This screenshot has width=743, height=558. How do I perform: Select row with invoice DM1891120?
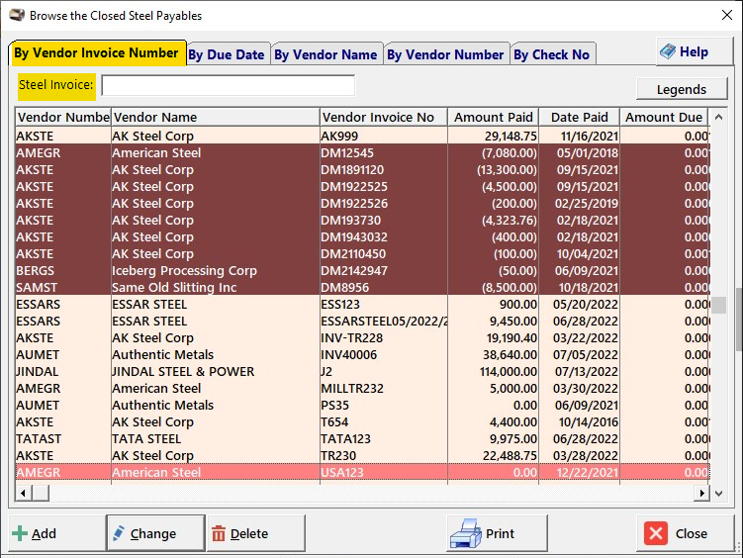(362, 169)
